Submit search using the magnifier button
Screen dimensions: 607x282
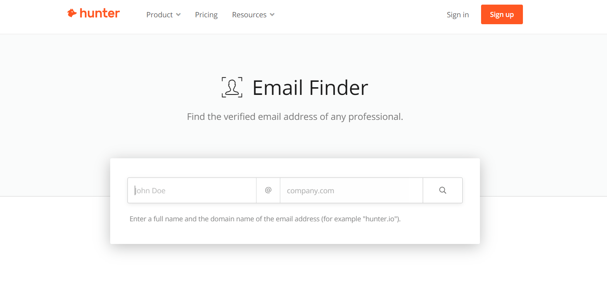point(443,190)
